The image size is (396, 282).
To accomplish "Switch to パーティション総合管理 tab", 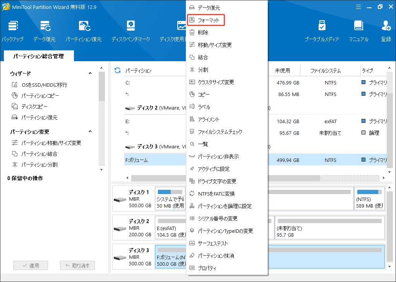I will pyautogui.click(x=39, y=56).
